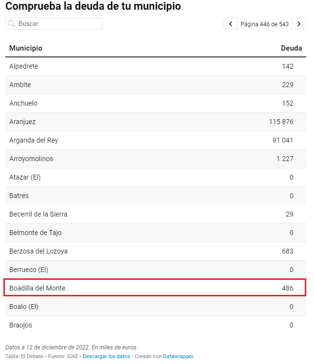
Task: Click the Página 446 de 543 indicator
Action: point(264,24)
